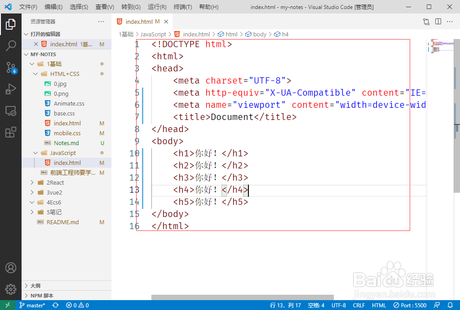Click the master branch indicator
This screenshot has width=460, height=310.
[x=32, y=306]
